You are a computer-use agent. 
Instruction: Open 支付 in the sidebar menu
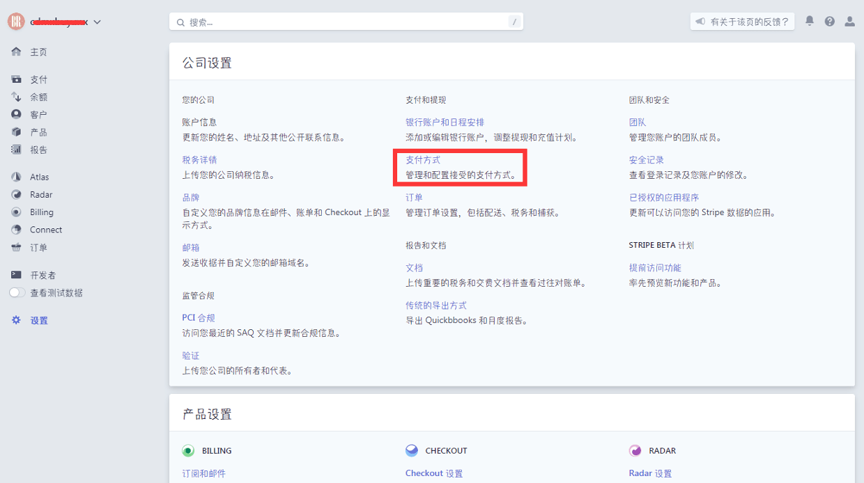(x=38, y=79)
